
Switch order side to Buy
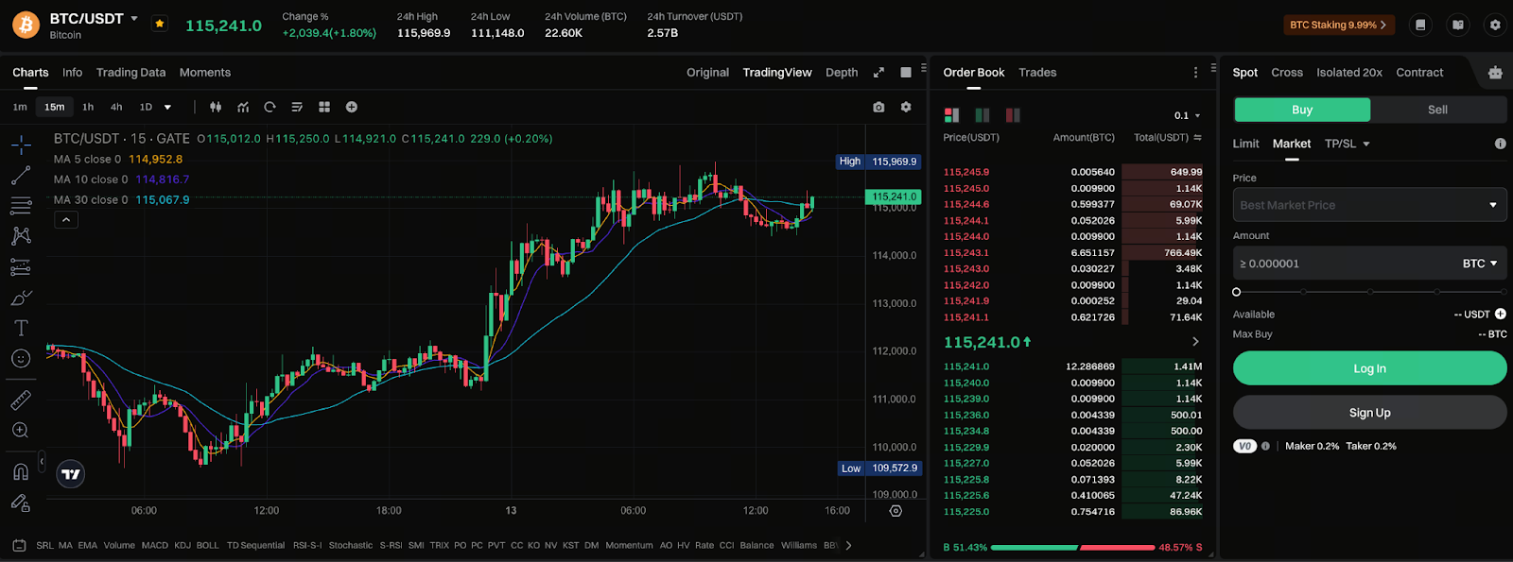[1302, 110]
